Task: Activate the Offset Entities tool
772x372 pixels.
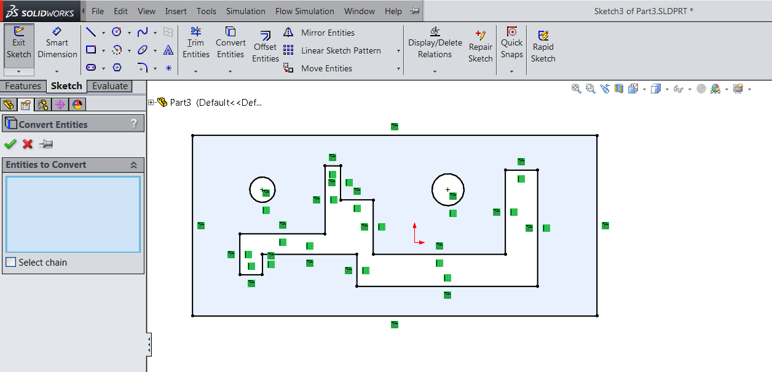Action: (x=265, y=47)
